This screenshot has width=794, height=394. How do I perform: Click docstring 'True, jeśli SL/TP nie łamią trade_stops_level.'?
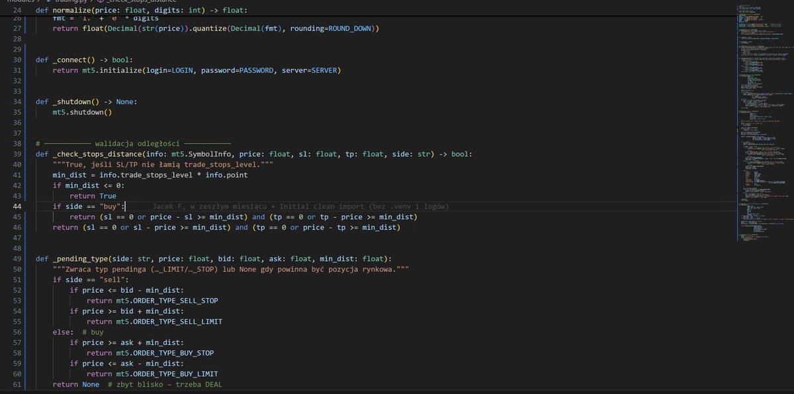pyautogui.click(x=163, y=164)
